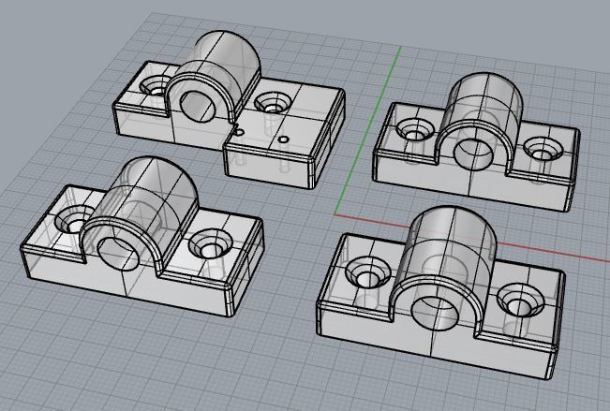Select the central bore of the front-left bracket
Image resolution: width=610 pixels, height=411 pixels.
pos(119,255)
